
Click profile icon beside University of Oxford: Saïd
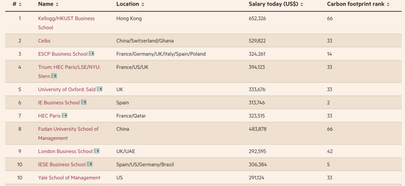click(99, 89)
